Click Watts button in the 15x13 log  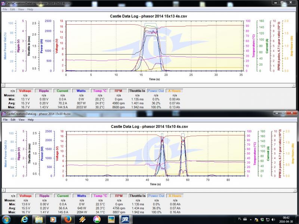81,90
